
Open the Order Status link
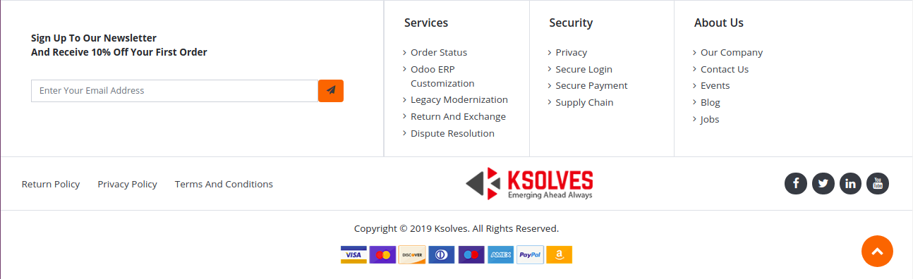click(439, 53)
